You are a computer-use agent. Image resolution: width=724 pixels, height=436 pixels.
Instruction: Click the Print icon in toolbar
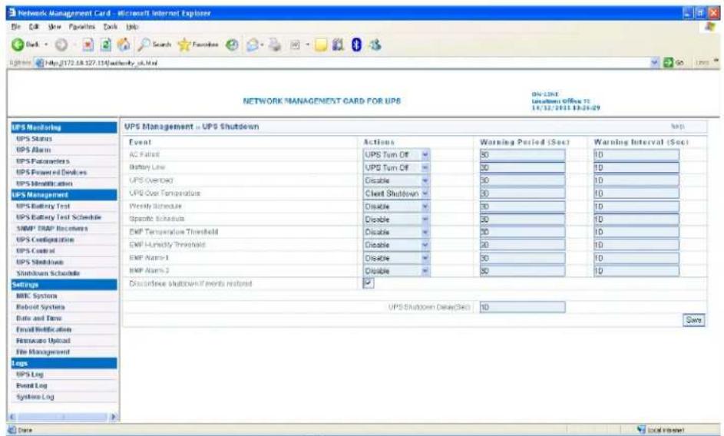point(275,45)
